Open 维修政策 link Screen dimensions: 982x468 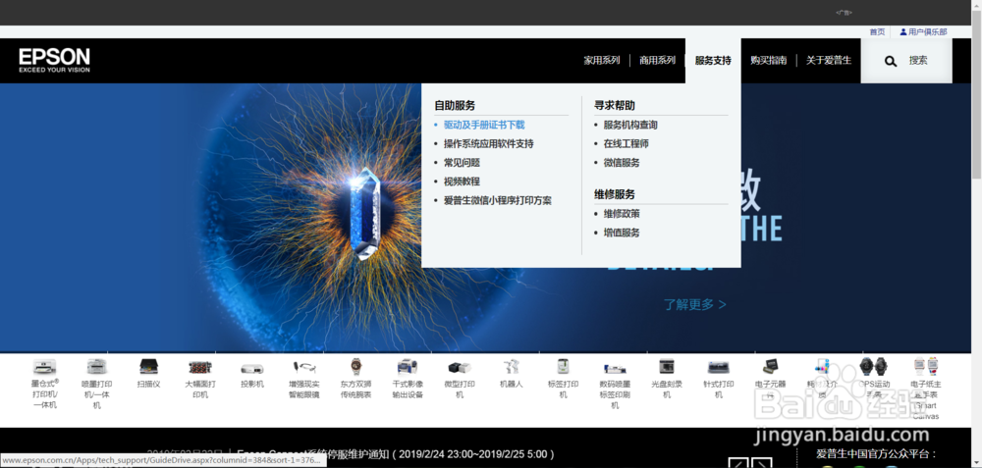coord(622,214)
